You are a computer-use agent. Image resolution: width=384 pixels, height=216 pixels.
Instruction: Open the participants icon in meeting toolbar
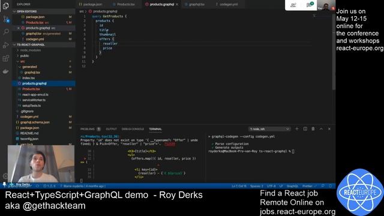(293, 5)
